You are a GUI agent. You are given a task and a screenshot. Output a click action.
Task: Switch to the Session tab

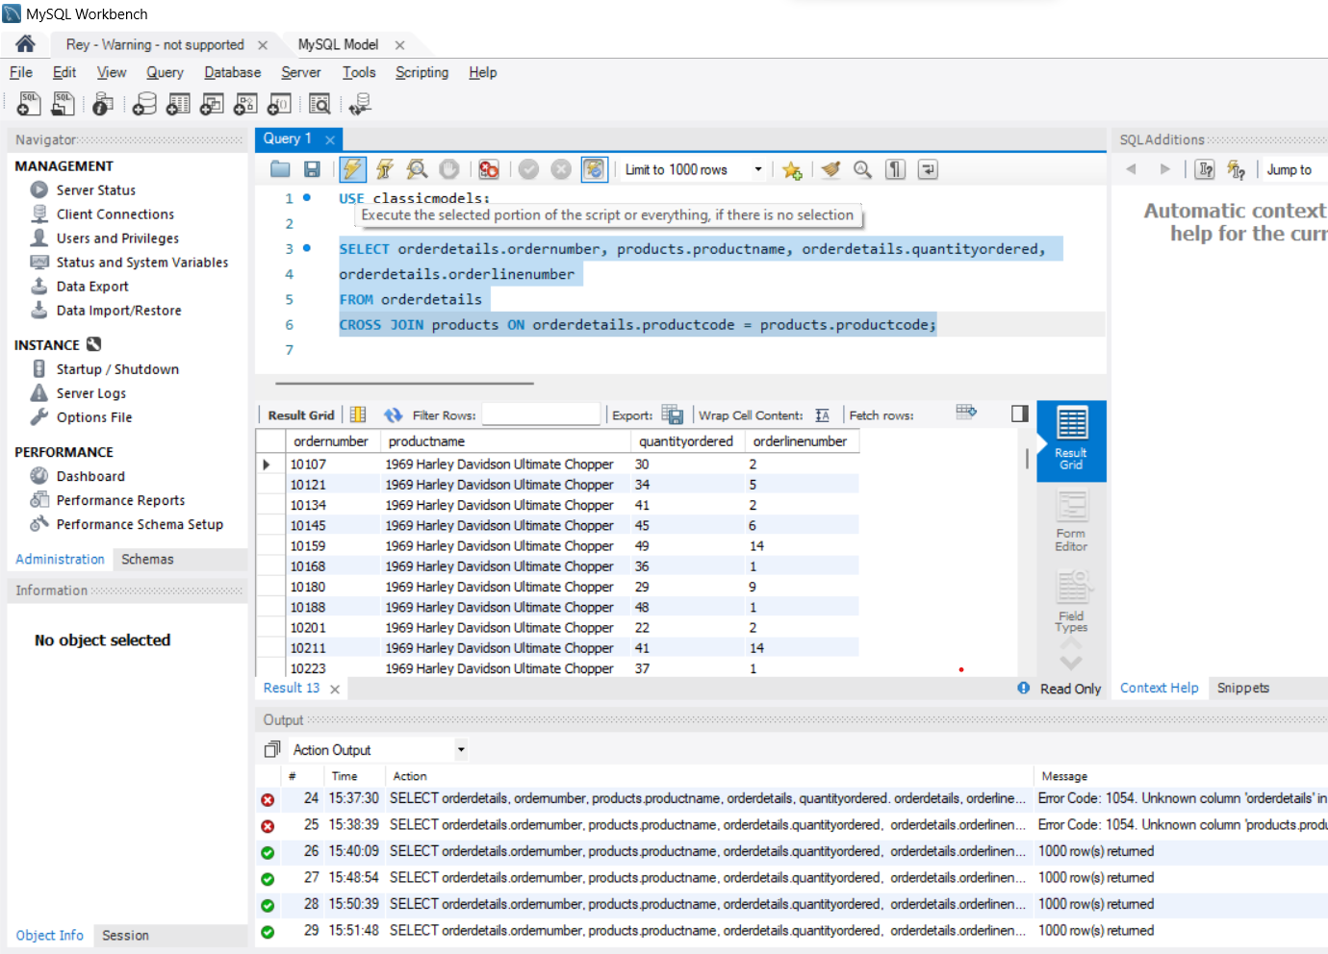click(125, 935)
